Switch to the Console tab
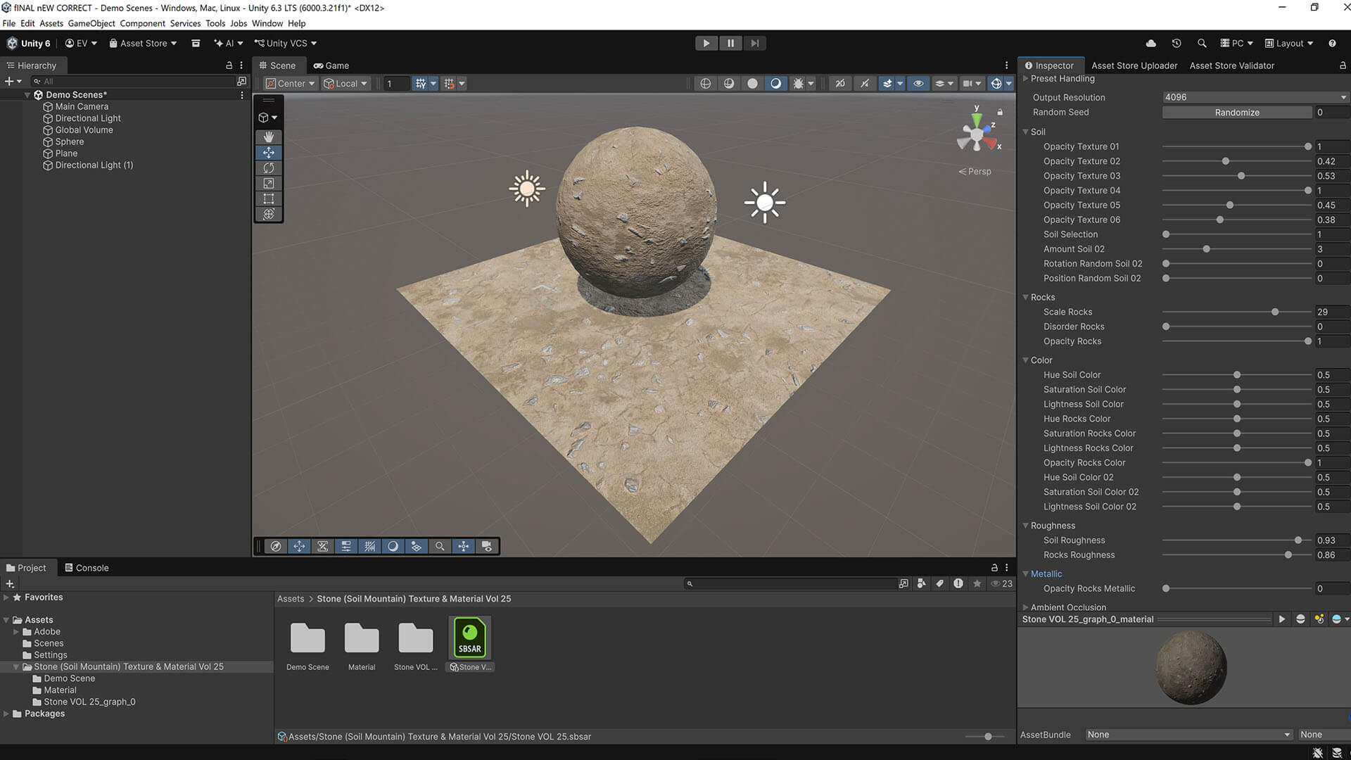1351x760 pixels. [87, 568]
